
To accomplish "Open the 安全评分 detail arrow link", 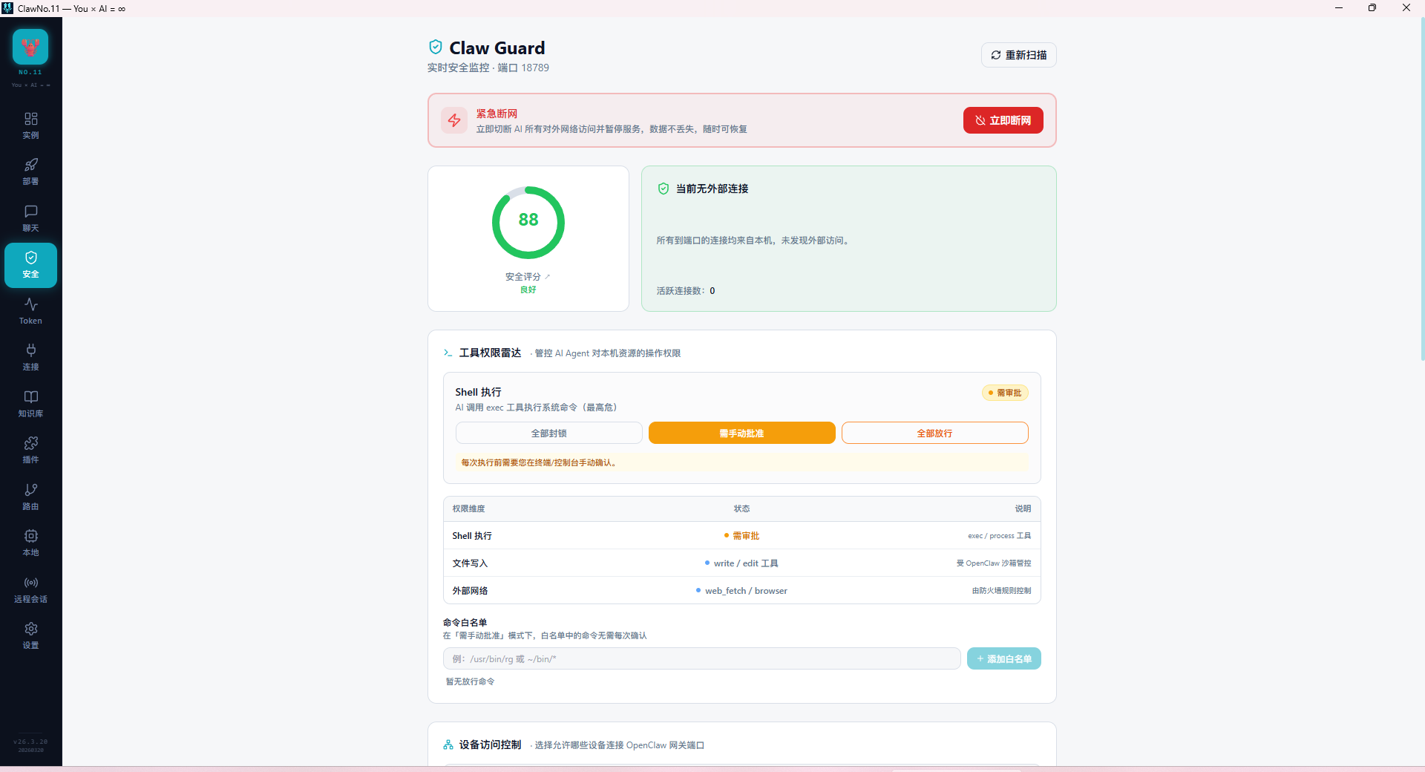I will (x=548, y=276).
